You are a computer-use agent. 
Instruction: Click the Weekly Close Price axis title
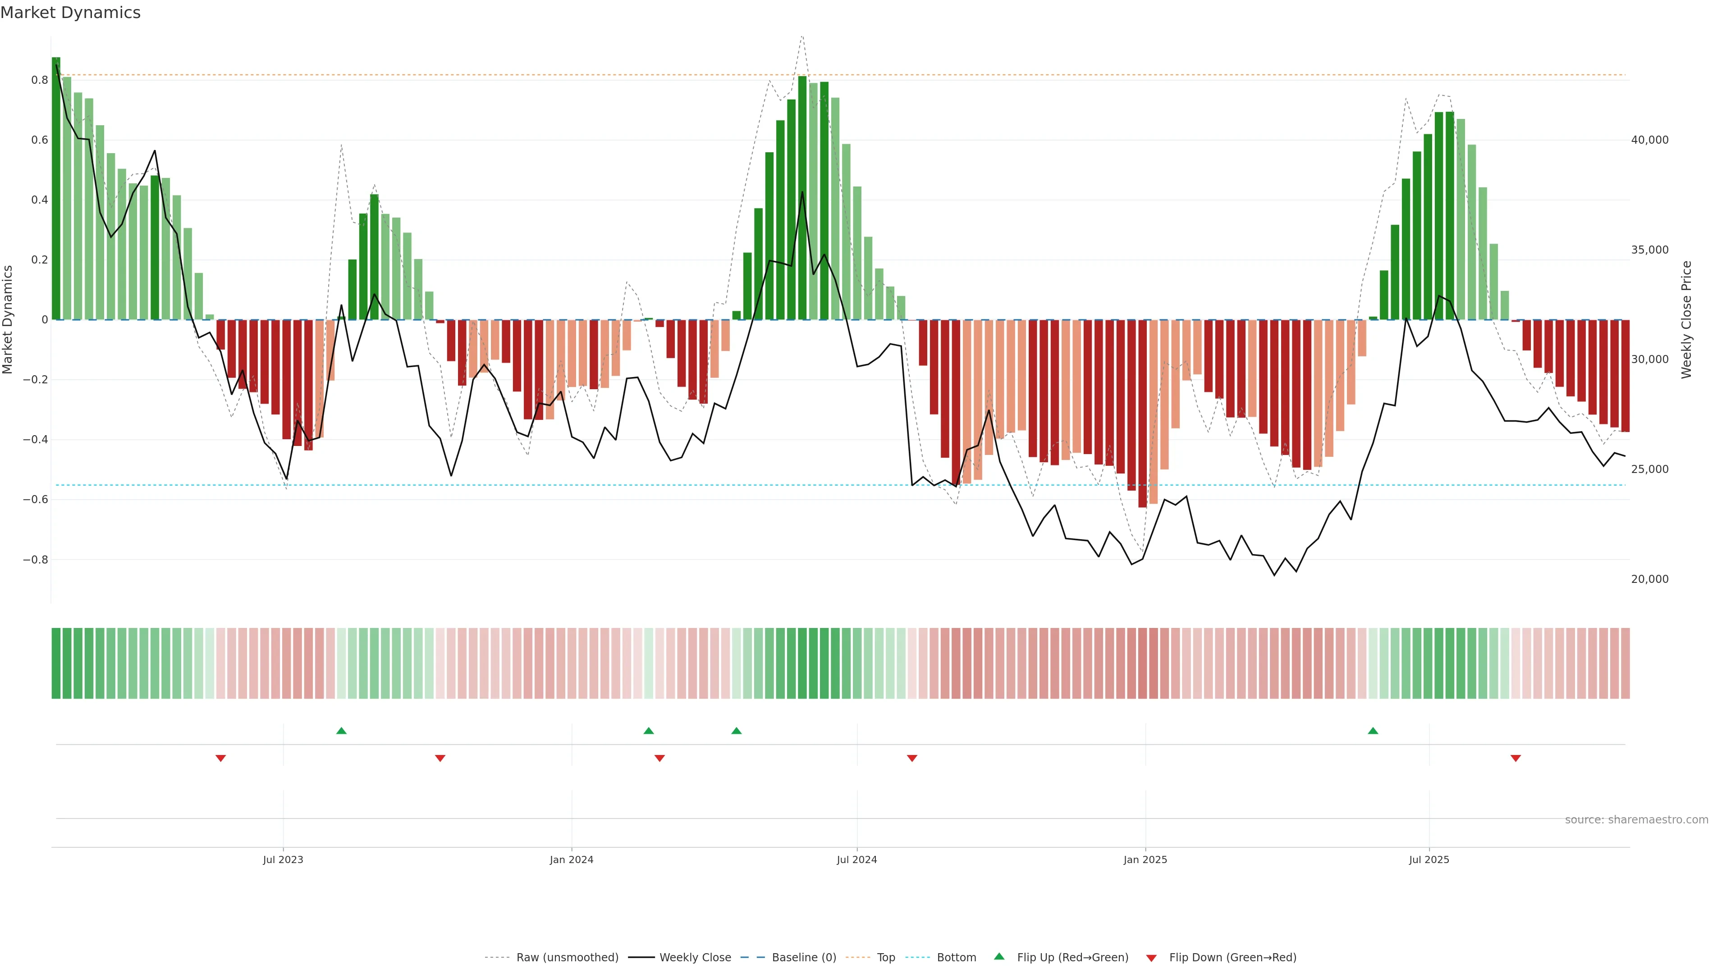point(1686,320)
